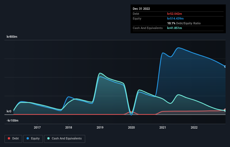Click the 2020 x-axis label
The image size is (230, 147).
[x=131, y=127]
